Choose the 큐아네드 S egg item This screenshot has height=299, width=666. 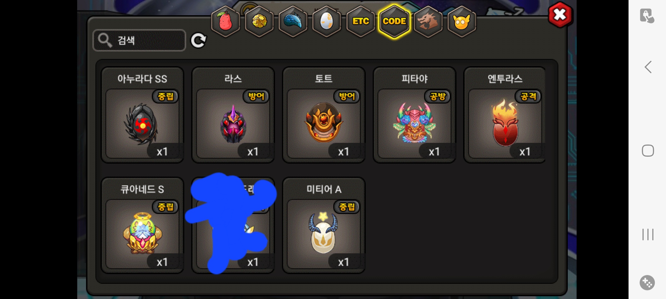(142, 225)
